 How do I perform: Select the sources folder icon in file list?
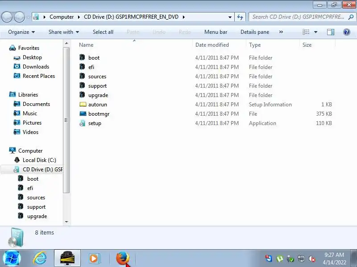[82, 76]
